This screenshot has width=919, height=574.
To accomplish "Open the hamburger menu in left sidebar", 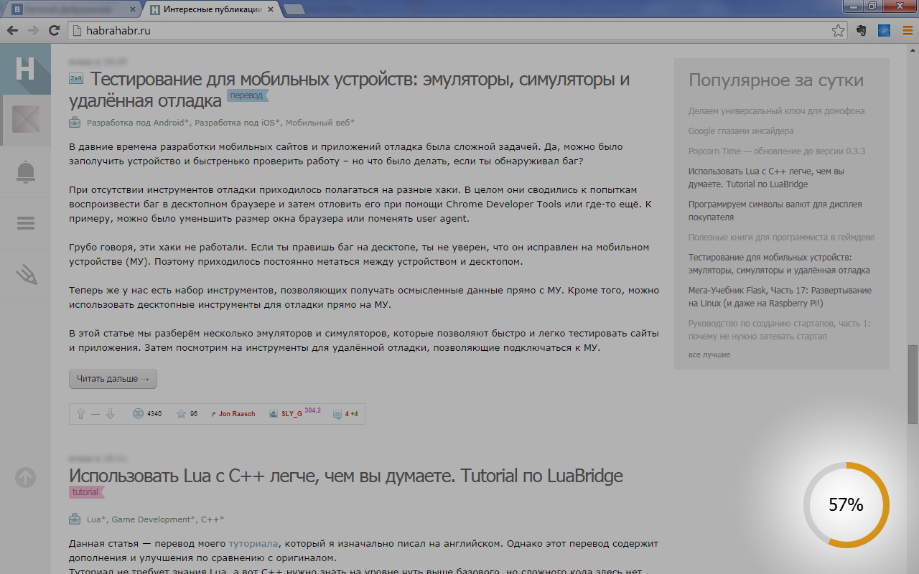I will (x=25, y=223).
